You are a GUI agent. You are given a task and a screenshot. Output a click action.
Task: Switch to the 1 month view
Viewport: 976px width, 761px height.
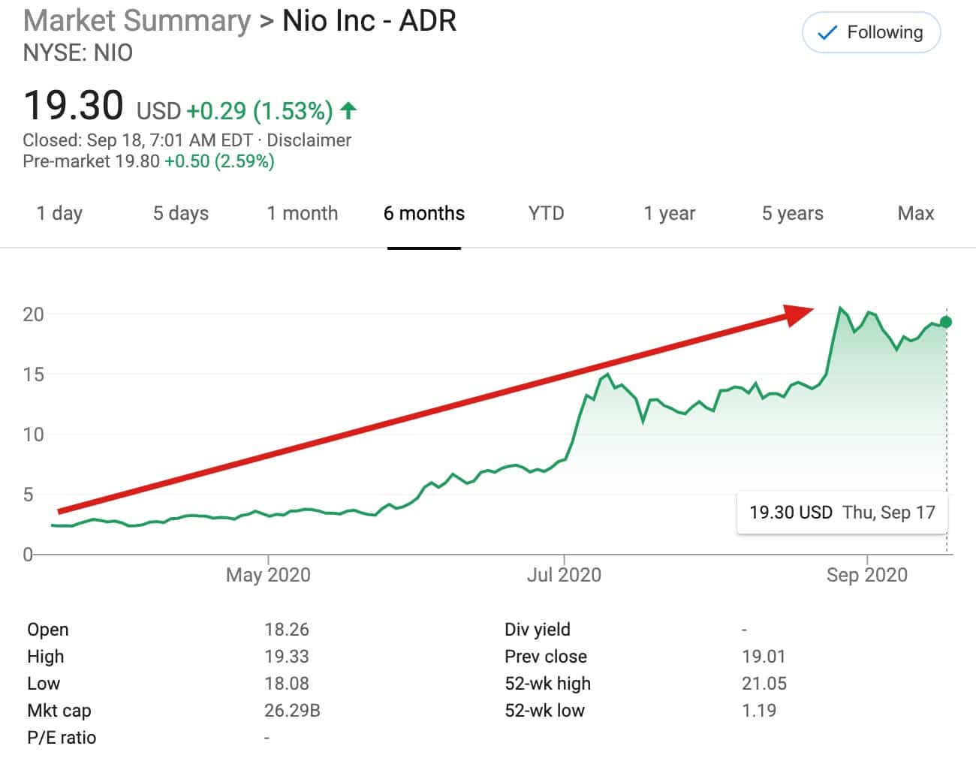pos(303,213)
